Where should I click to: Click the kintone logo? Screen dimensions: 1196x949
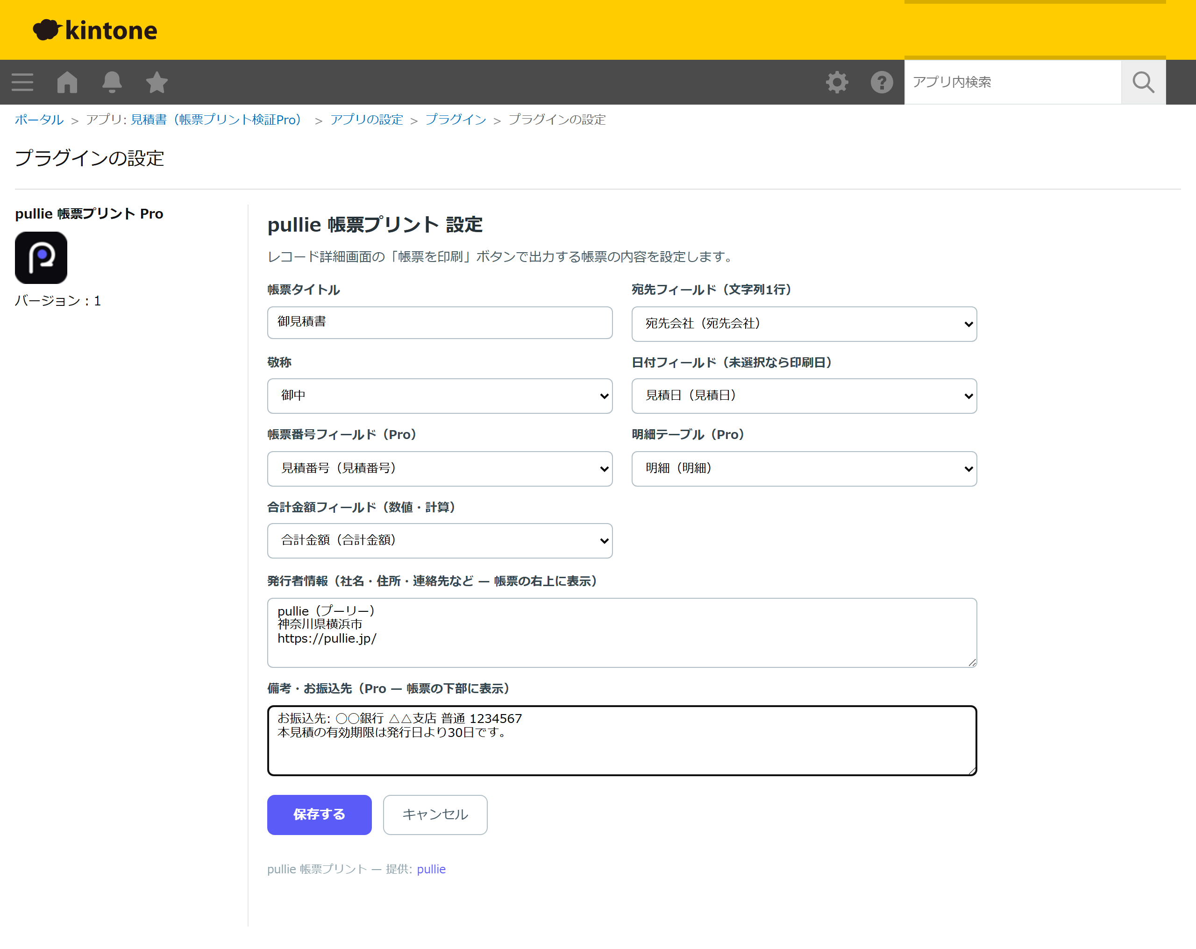95,30
